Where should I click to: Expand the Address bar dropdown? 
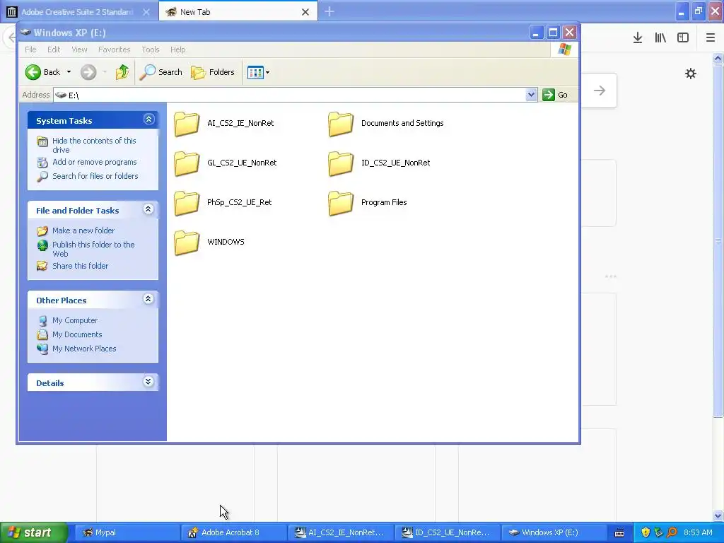tap(531, 95)
